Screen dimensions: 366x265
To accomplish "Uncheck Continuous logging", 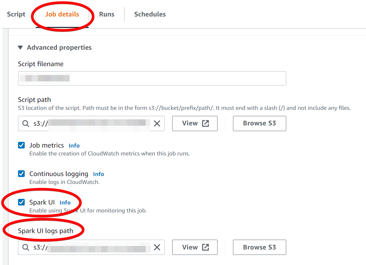I will pos(21,174).
